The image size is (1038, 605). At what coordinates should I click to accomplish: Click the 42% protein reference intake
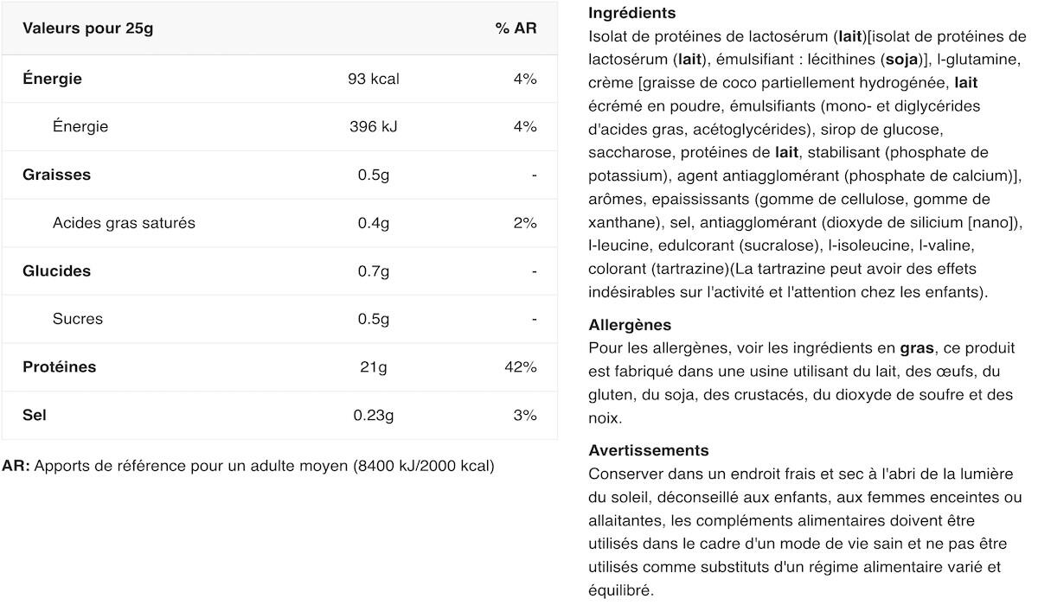click(520, 366)
